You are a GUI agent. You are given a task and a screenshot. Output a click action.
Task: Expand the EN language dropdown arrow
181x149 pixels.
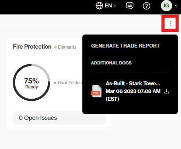click(x=115, y=6)
